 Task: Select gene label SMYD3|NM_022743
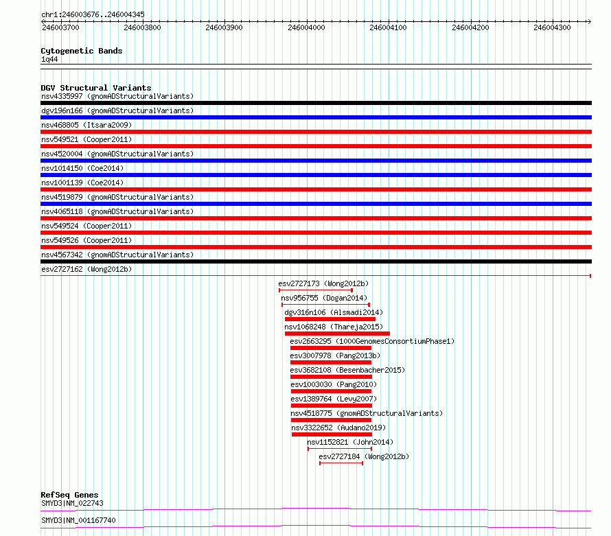pyautogui.click(x=73, y=503)
